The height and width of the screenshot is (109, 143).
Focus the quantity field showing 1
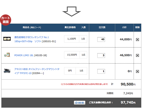coord(101,71)
